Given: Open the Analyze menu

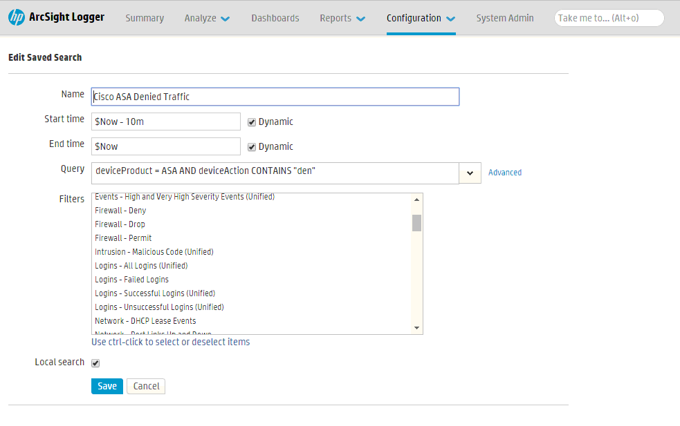Looking at the screenshot, I should (x=207, y=18).
